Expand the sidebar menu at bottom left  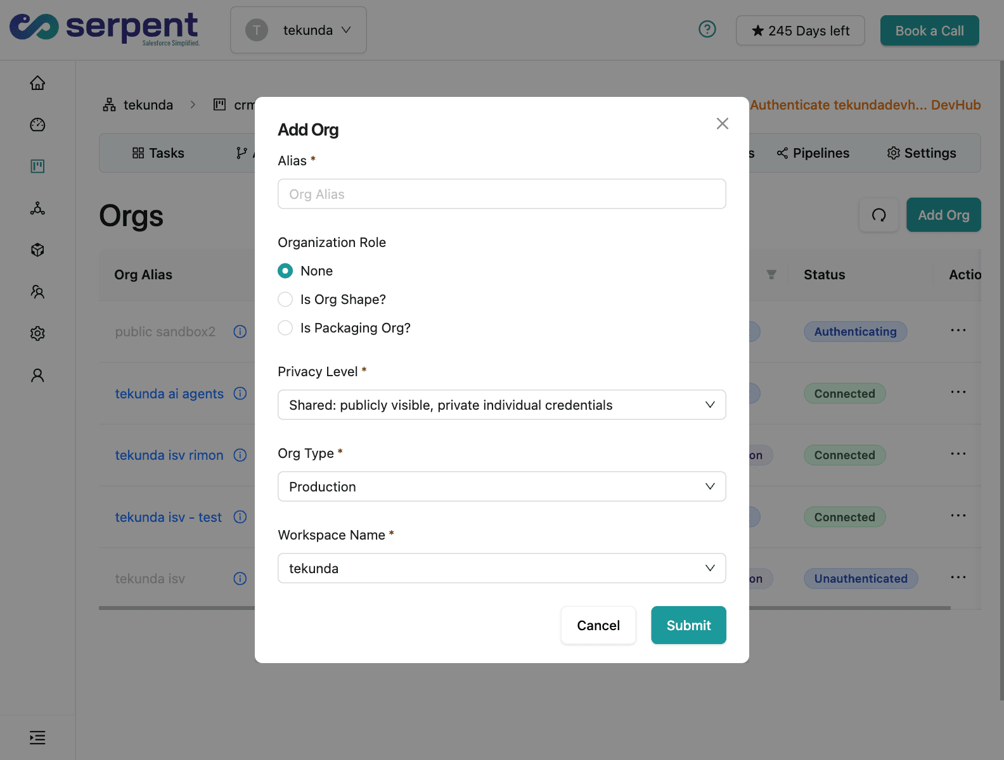[x=37, y=737]
